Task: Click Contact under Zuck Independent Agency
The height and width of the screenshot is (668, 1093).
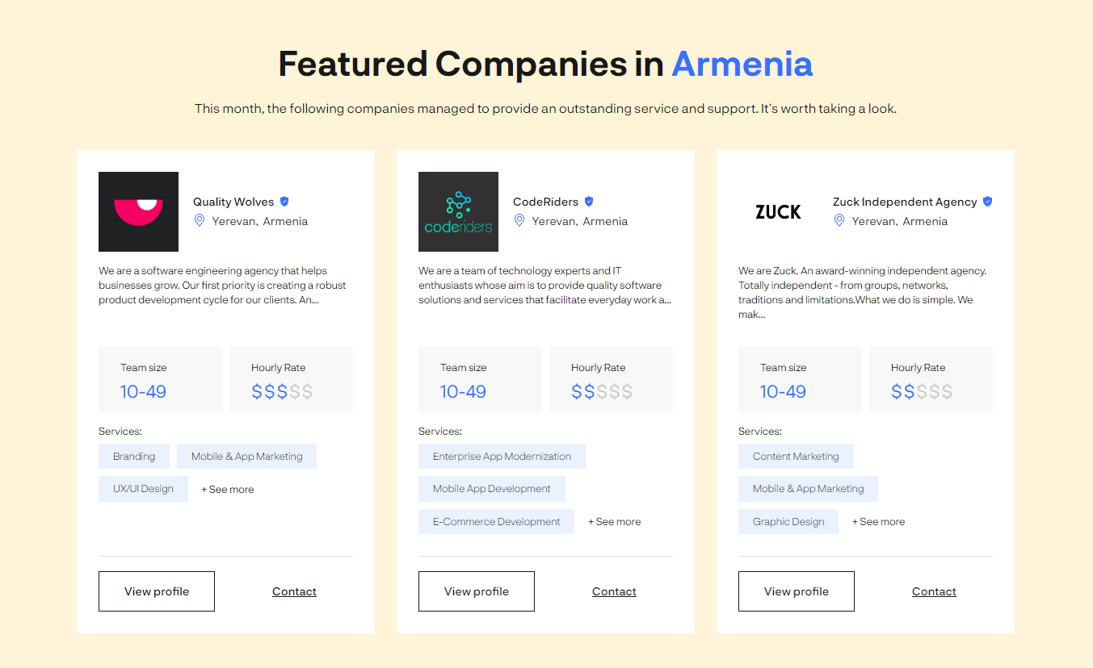Action: (934, 591)
